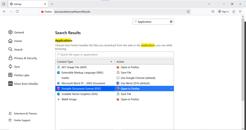Image resolution: width=246 pixels, height=130 pixels.
Task: Click the Edge icon beside XML
Action: tap(58, 73)
